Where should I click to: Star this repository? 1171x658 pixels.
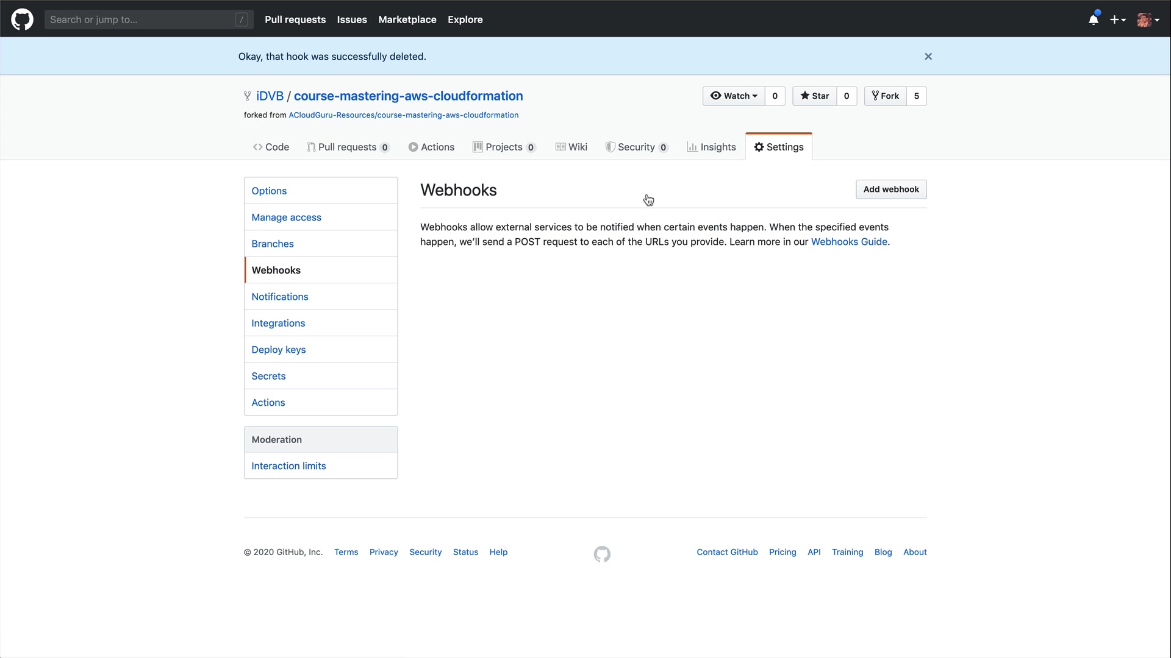coord(815,96)
